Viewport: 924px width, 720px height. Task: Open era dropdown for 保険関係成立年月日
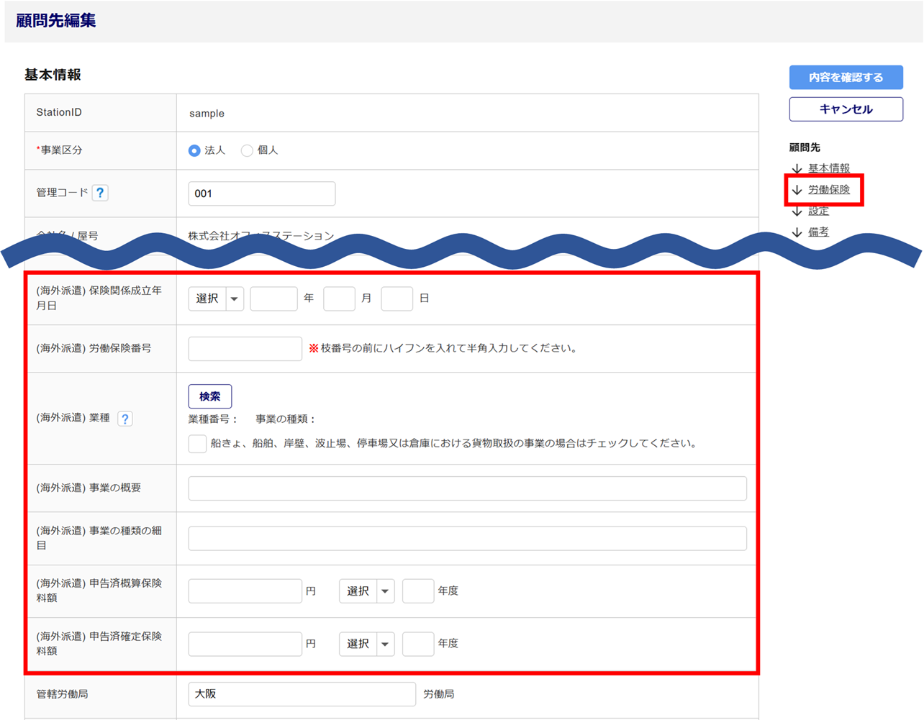216,299
